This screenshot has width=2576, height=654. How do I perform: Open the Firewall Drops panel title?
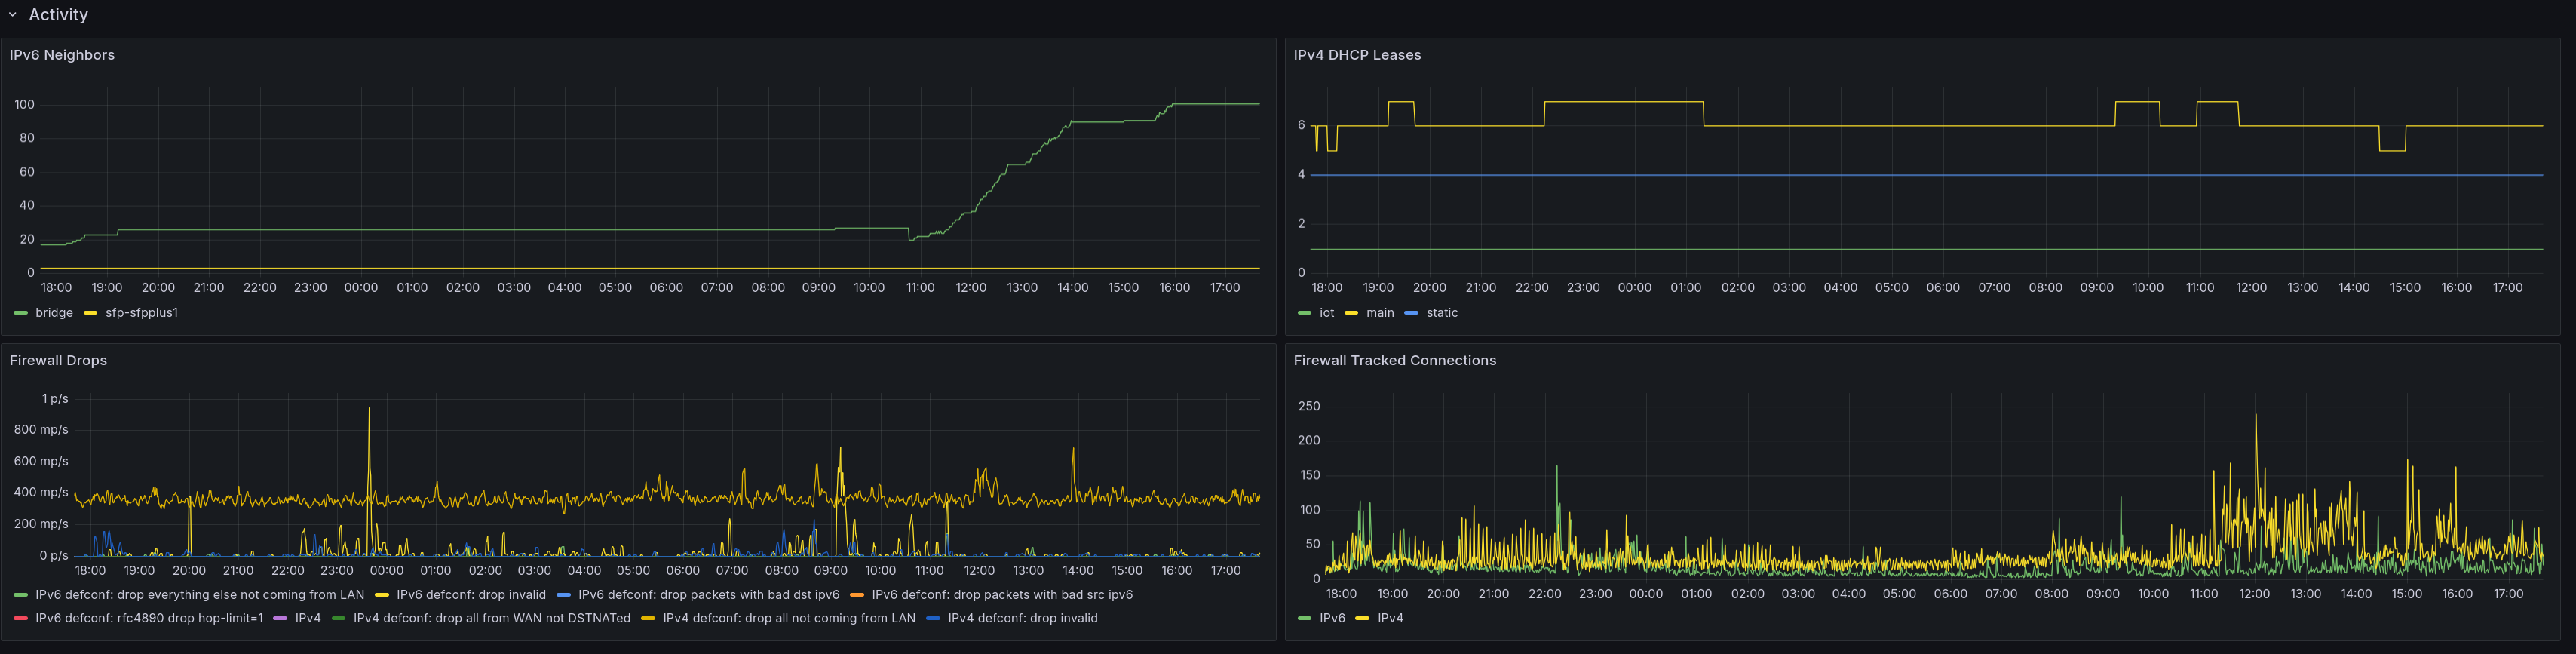[58, 360]
